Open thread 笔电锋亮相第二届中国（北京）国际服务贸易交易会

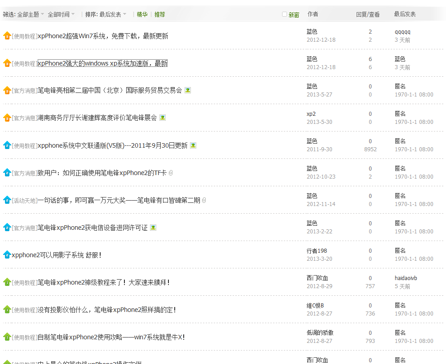[x=110, y=90]
